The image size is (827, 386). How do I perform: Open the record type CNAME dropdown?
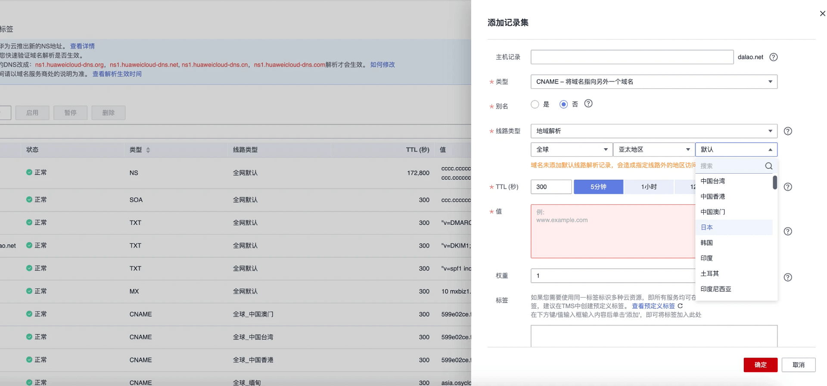[x=653, y=81]
